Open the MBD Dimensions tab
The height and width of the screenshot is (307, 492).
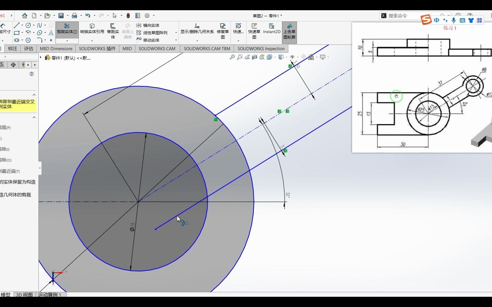[x=56, y=49]
